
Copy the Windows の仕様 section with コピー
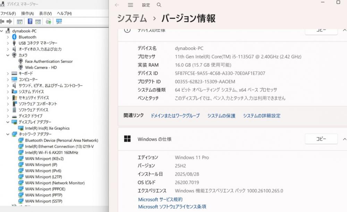[x=321, y=139]
